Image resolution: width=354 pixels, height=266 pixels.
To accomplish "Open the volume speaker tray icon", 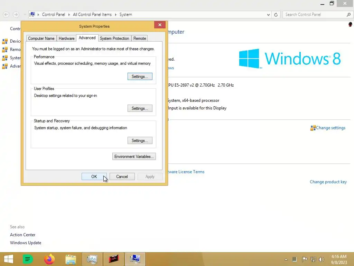I will pyautogui.click(x=322, y=259).
